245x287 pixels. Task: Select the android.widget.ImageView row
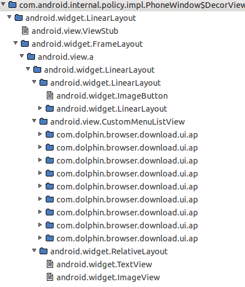[108, 277]
